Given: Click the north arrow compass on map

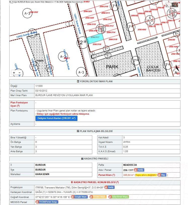Looking at the screenshot, I should [x=176, y=69].
